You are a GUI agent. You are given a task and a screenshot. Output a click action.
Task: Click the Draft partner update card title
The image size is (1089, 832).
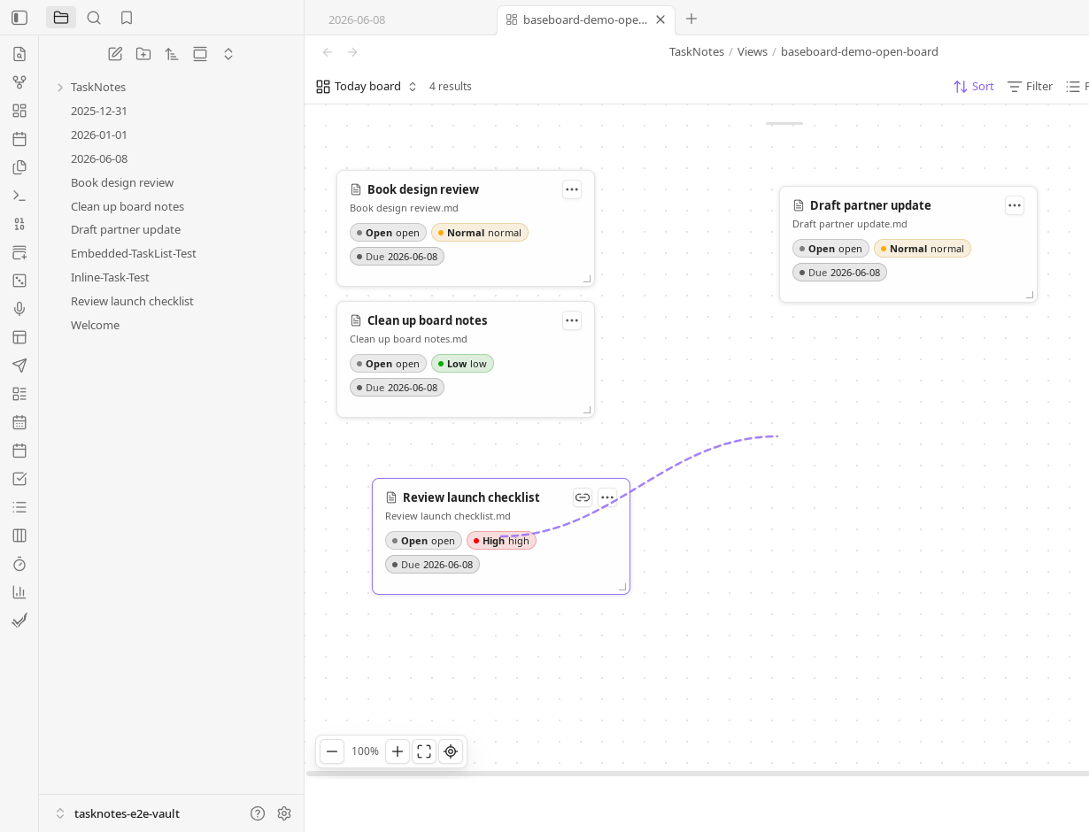870,205
